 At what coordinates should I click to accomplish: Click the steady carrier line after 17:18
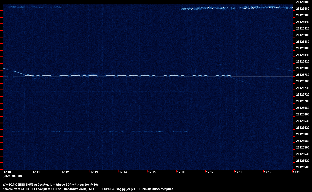click(262, 77)
